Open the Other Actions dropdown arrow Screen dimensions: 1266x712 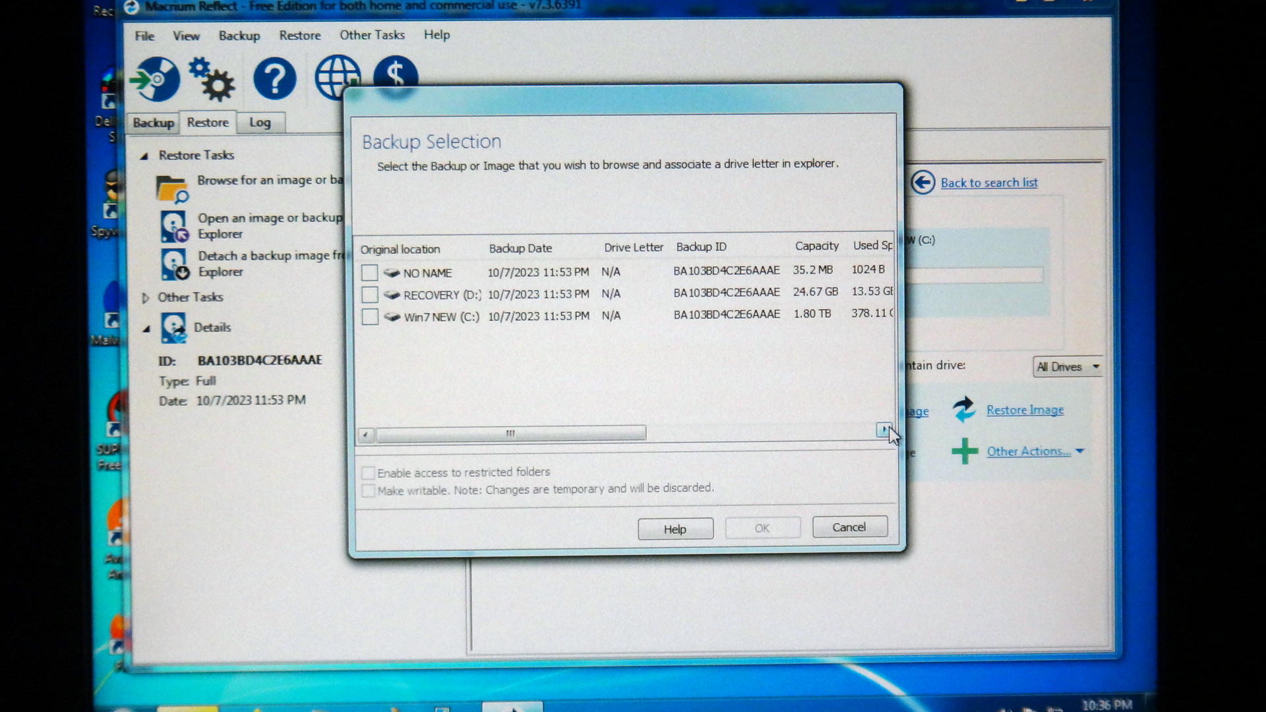[x=1080, y=452]
